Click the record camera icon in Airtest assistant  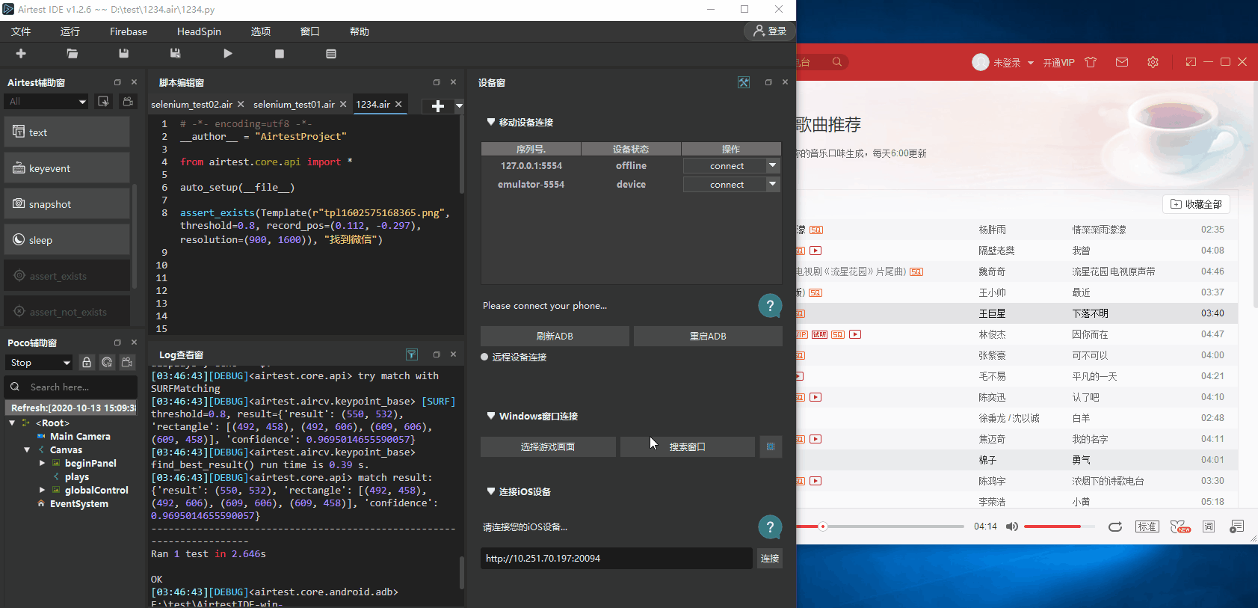(x=128, y=101)
